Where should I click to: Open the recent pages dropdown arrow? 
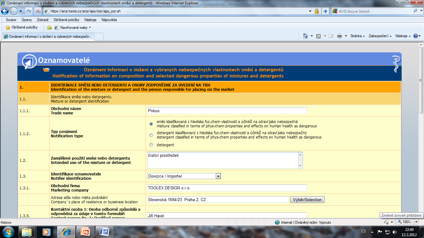click(21, 11)
